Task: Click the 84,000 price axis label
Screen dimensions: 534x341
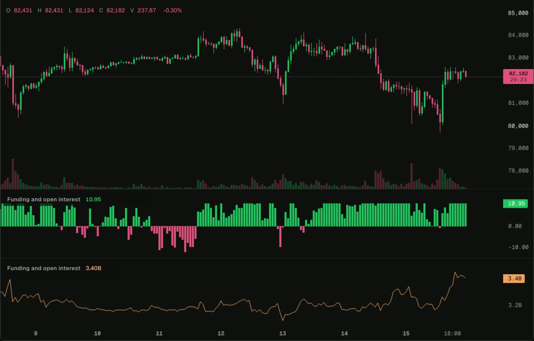Action: [518, 35]
